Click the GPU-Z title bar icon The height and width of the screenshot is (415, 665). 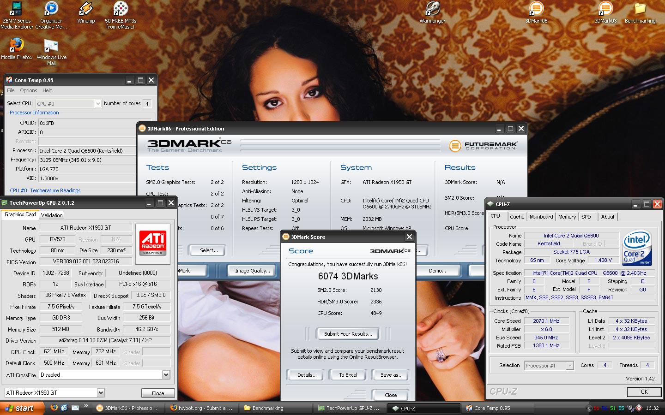(x=5, y=202)
